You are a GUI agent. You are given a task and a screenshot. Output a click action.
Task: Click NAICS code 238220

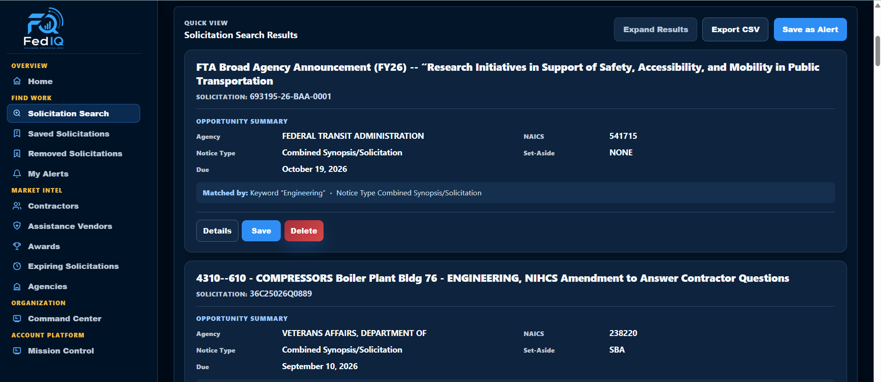coord(623,333)
